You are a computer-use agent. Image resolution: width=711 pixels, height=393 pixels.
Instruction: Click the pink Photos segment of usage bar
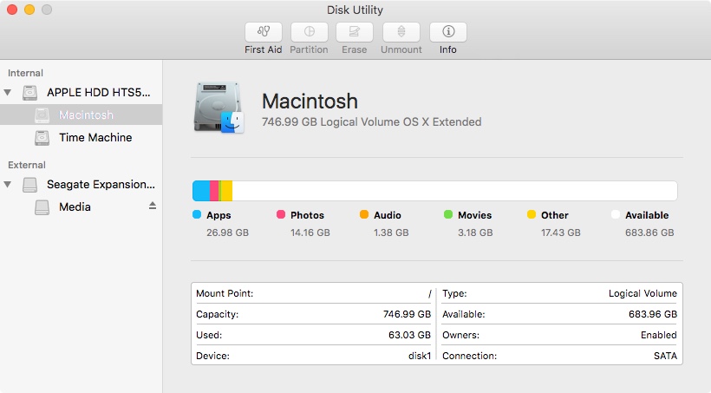(214, 191)
